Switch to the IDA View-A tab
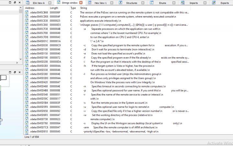This screenshot has width=233, height=146. (39, 3)
